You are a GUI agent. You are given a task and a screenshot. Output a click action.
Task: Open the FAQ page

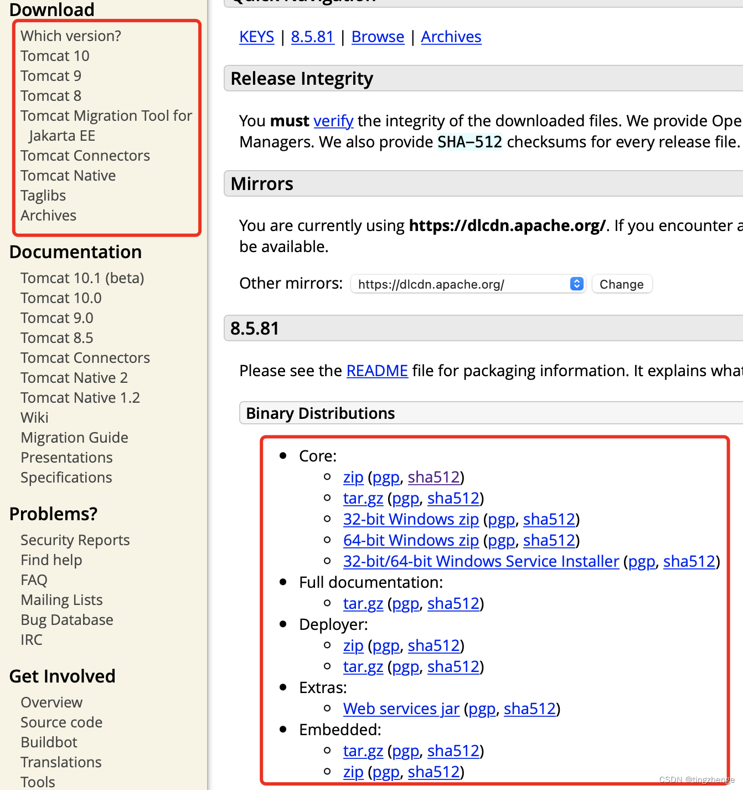tap(34, 580)
